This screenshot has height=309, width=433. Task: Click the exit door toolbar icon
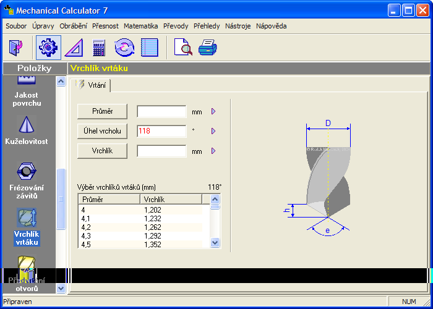click(x=16, y=48)
